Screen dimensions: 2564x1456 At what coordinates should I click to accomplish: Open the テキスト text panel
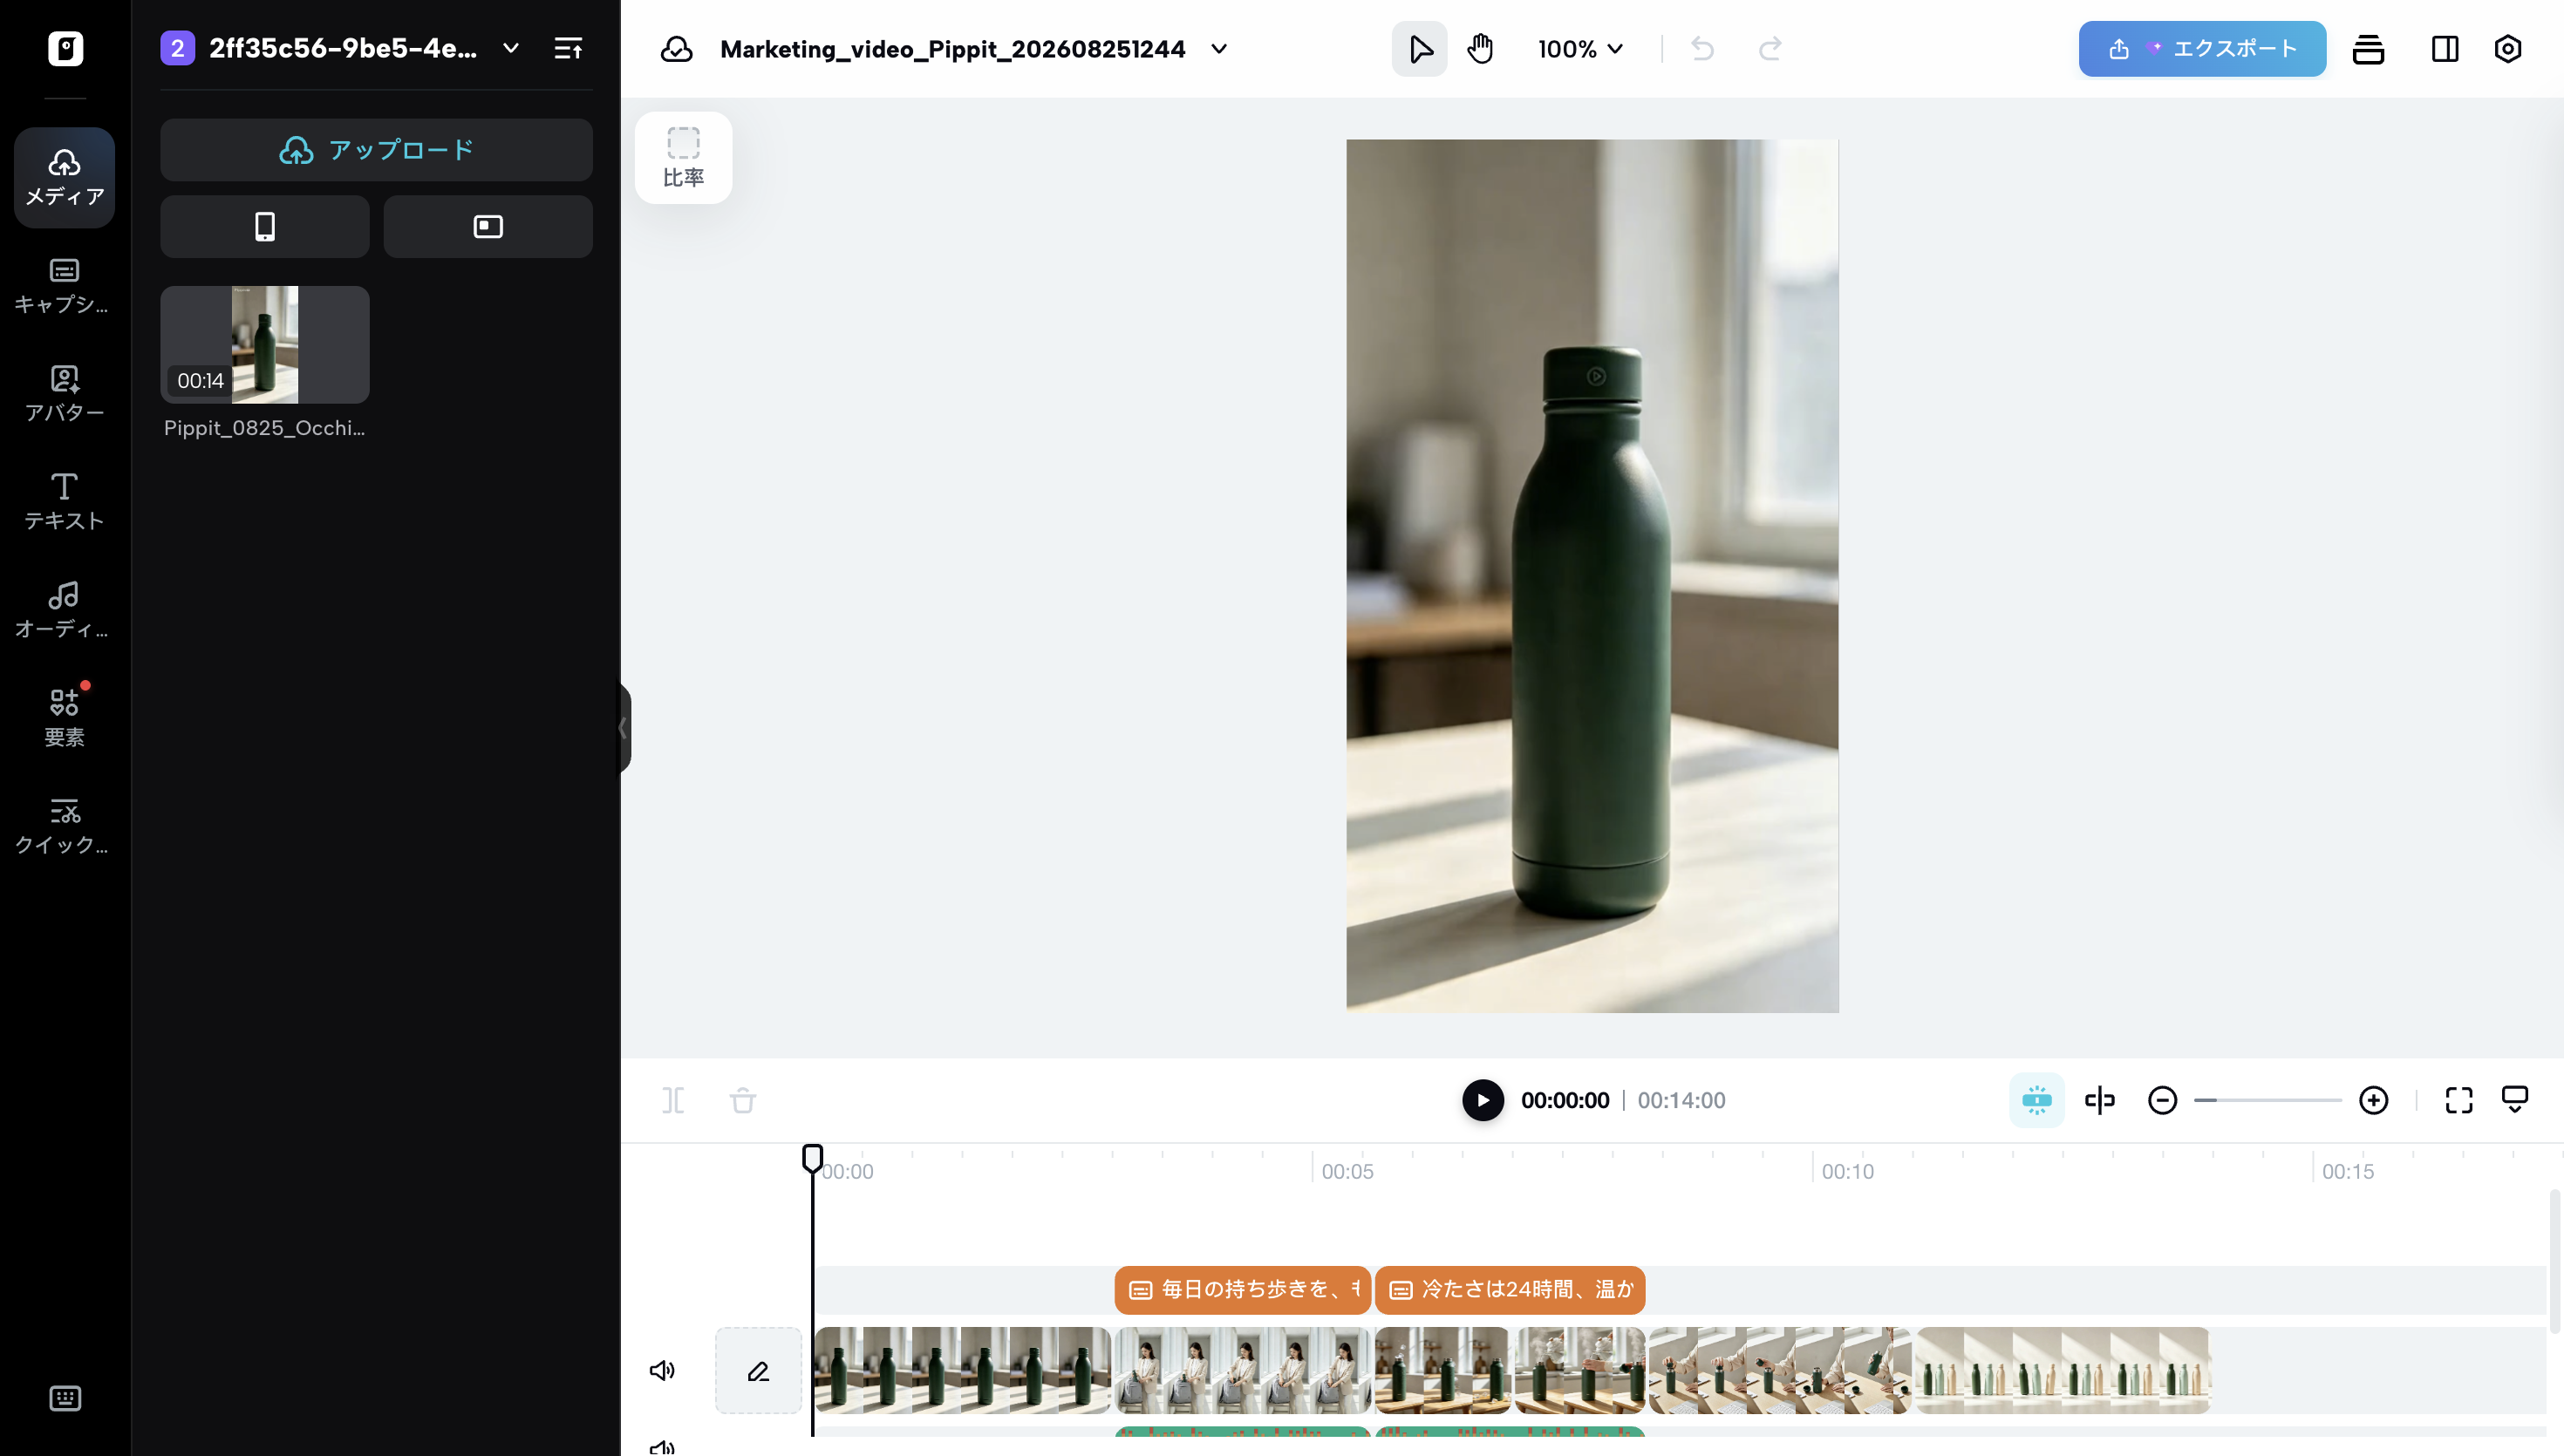[65, 502]
